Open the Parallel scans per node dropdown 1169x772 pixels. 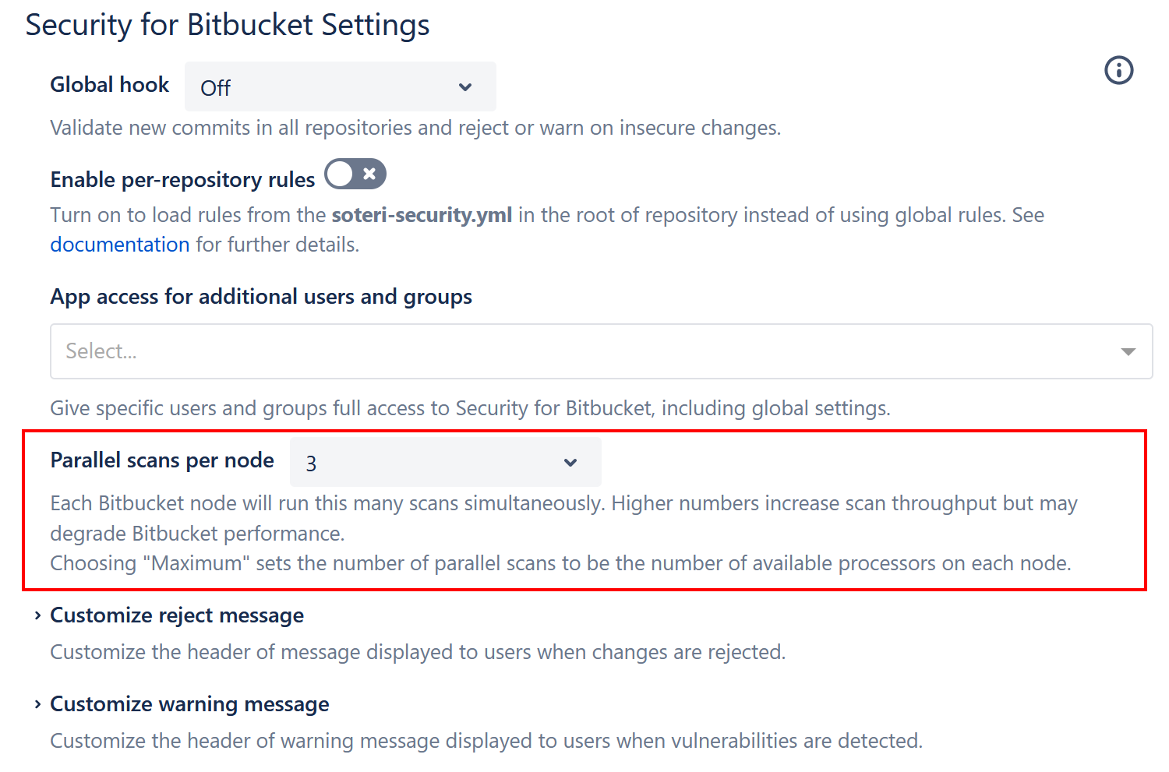point(445,462)
